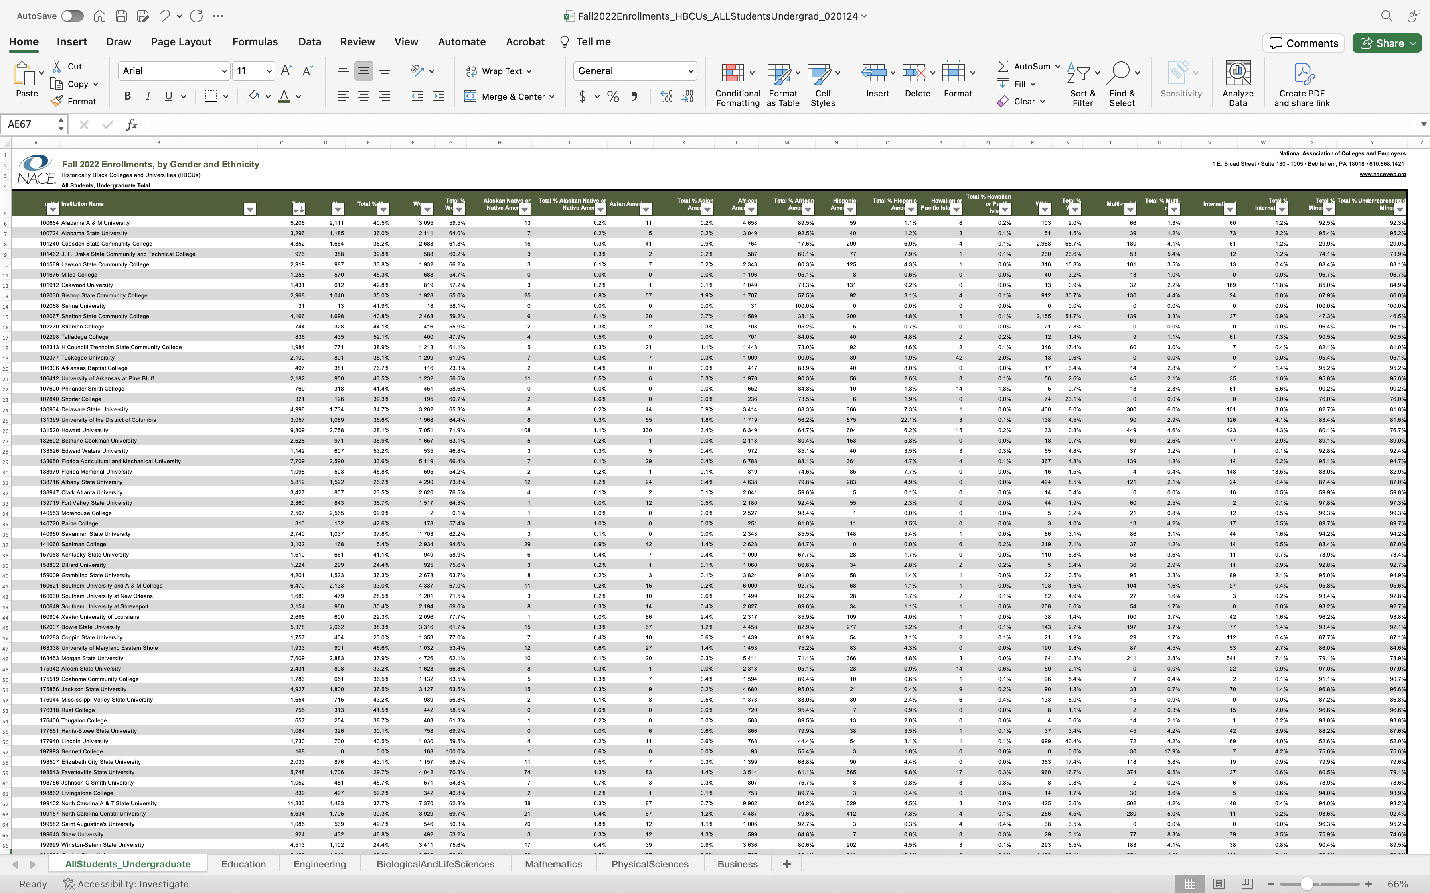Apply the Fill Color bucket
The width and height of the screenshot is (1430, 893).
pyautogui.click(x=254, y=96)
